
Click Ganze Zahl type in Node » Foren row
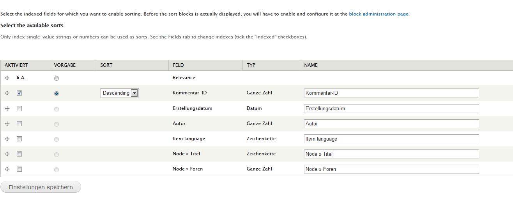tap(259, 169)
